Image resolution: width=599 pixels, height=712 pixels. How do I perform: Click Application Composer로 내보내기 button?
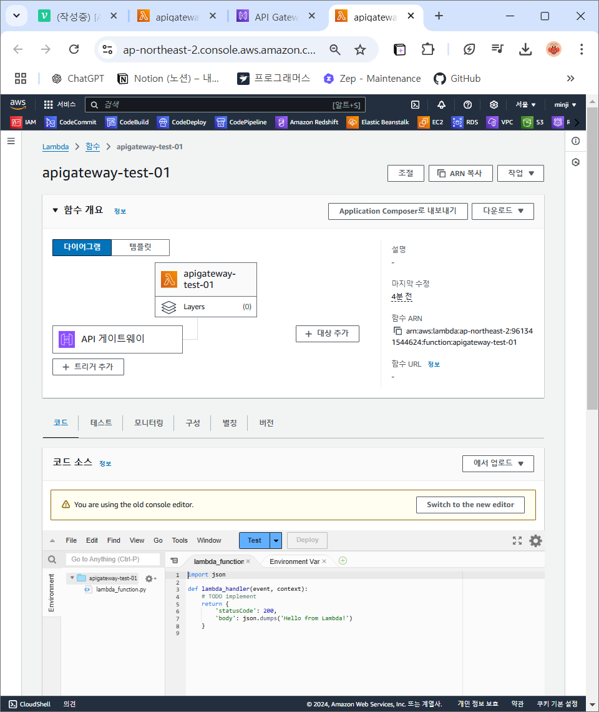click(397, 211)
